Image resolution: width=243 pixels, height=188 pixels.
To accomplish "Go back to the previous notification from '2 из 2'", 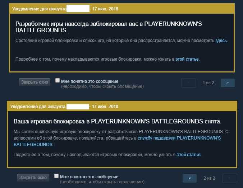I will point(189,178).
